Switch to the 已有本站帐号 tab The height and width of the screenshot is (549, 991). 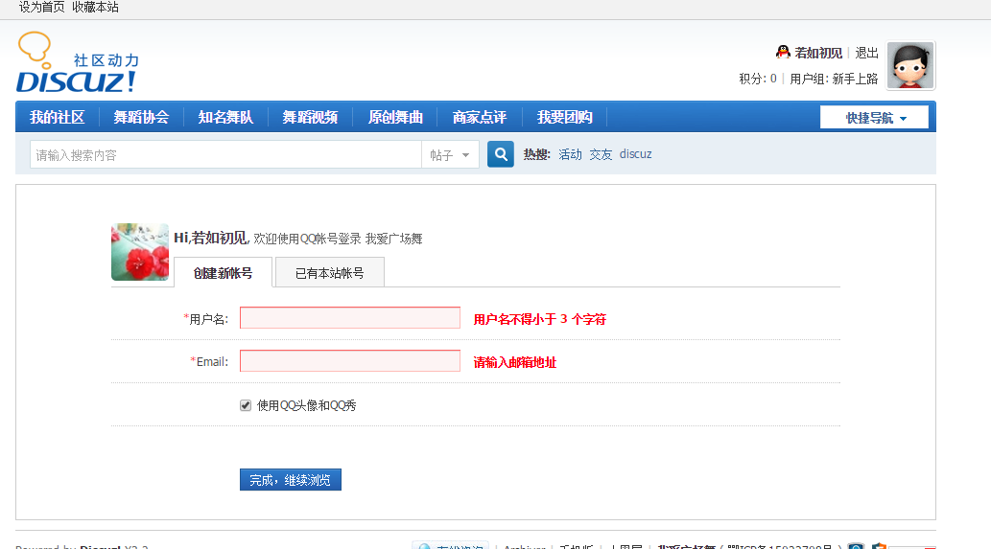330,273
